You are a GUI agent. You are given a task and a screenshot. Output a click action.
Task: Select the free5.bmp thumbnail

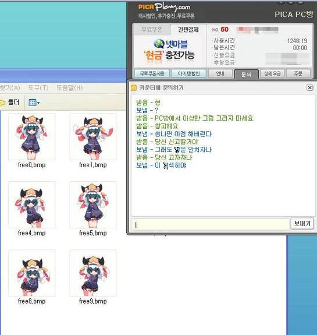pos(93,204)
